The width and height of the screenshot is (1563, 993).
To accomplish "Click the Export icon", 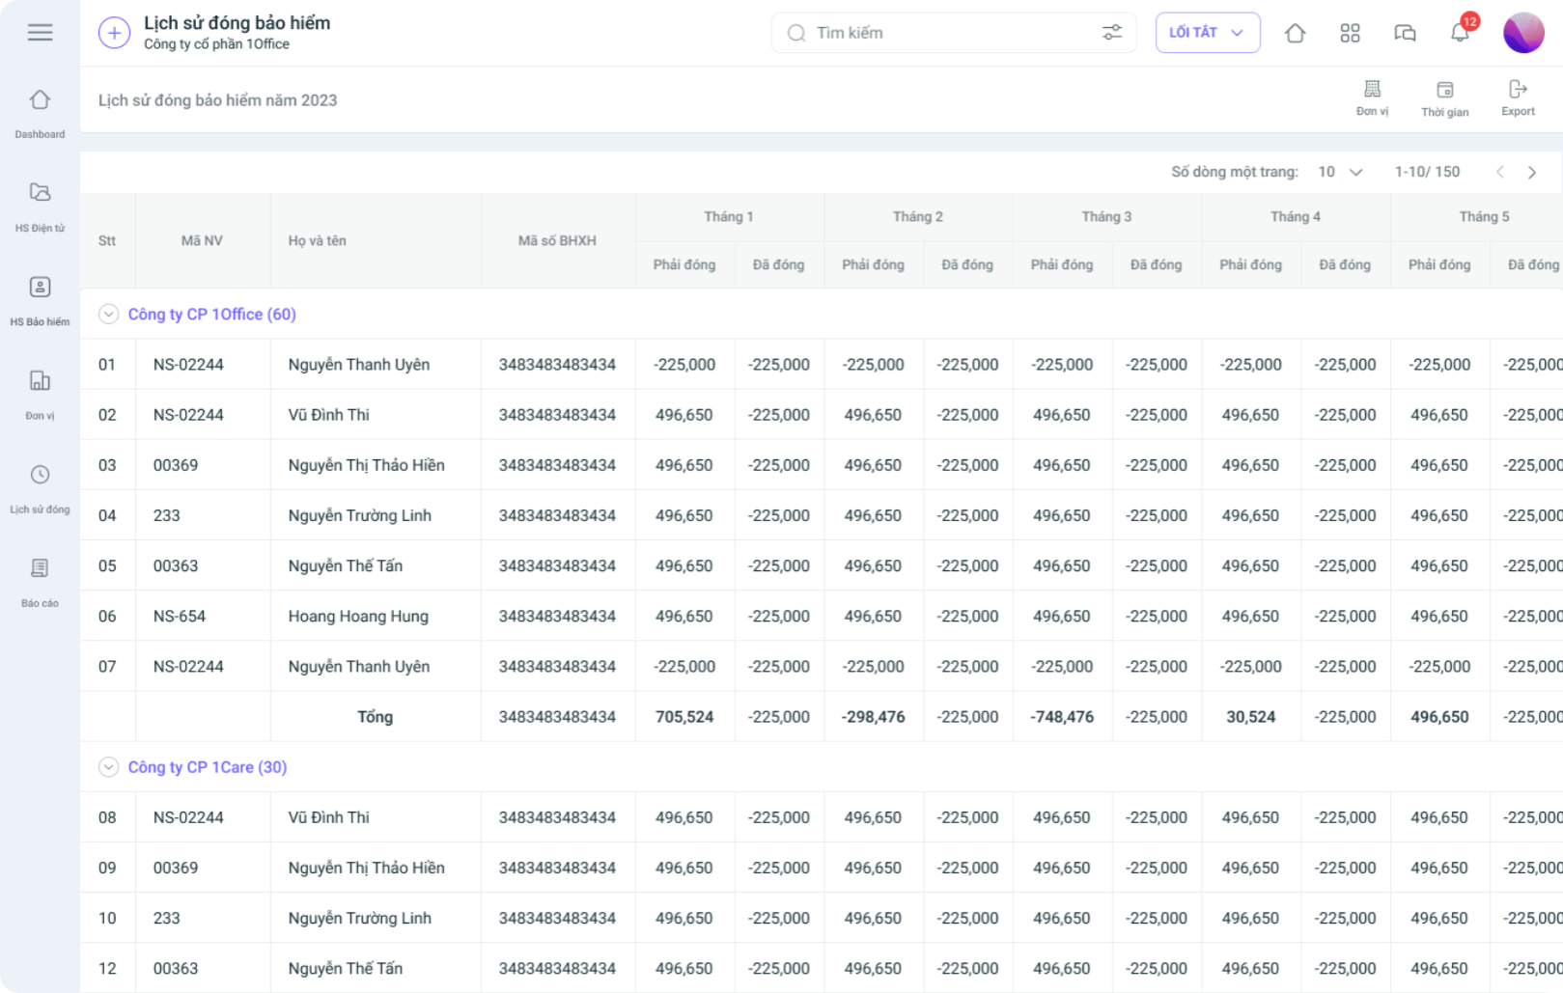I will (x=1518, y=97).
